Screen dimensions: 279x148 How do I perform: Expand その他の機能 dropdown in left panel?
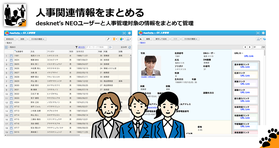click(38, 39)
